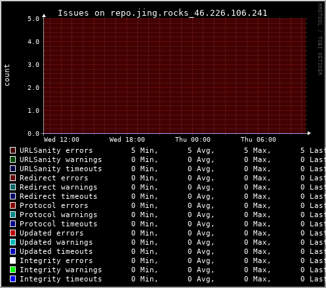The width and height of the screenshot is (326, 288).
Task: Click the RRDTOOL / TOBI OETIKER watermark
Action: [x=319, y=39]
